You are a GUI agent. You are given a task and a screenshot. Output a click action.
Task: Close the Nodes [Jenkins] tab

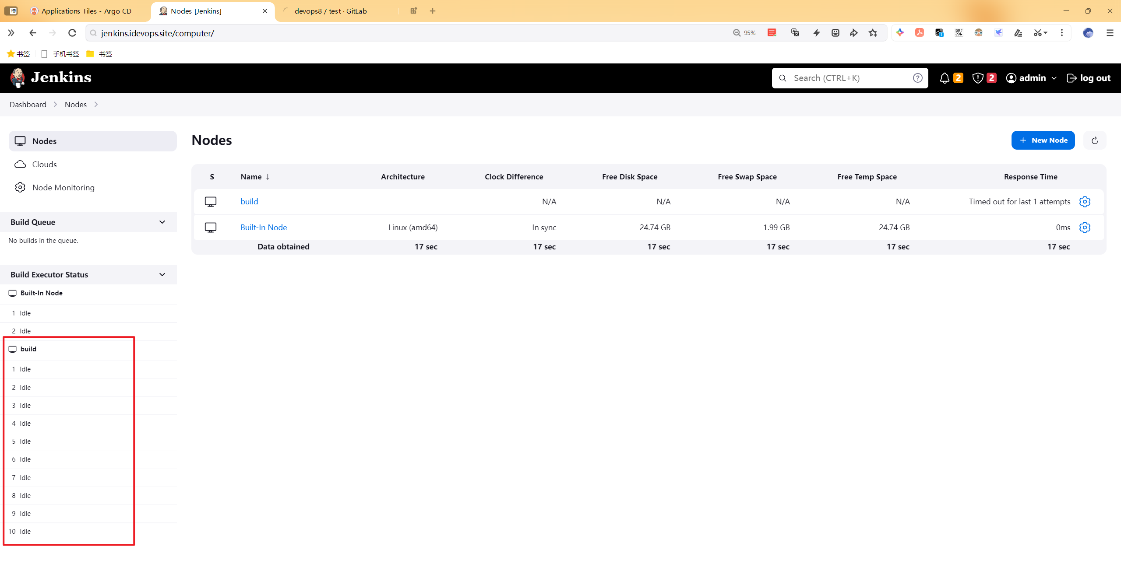click(265, 11)
